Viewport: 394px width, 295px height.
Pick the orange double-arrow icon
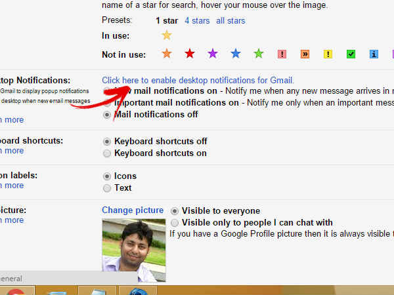click(305, 54)
